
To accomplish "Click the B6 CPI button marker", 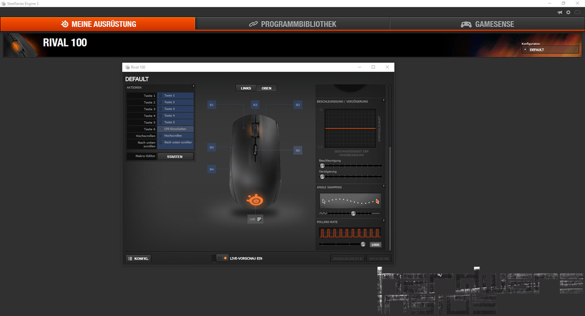I will click(x=298, y=150).
